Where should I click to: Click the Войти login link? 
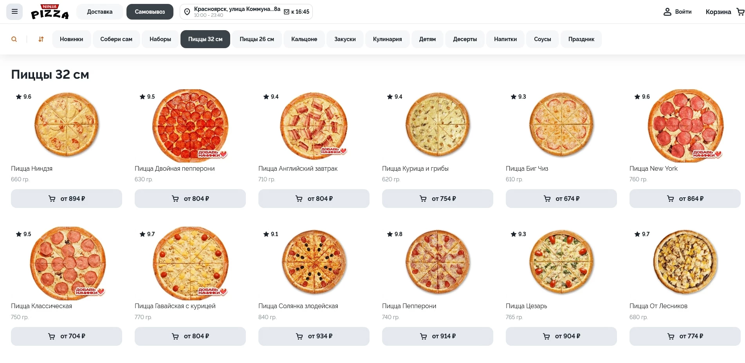click(x=683, y=12)
